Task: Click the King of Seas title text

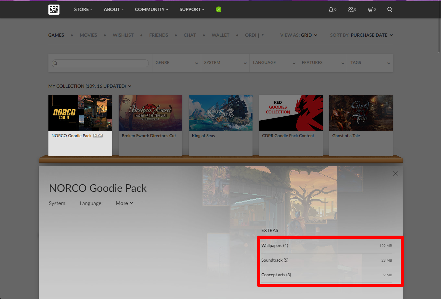Action: 203,136
